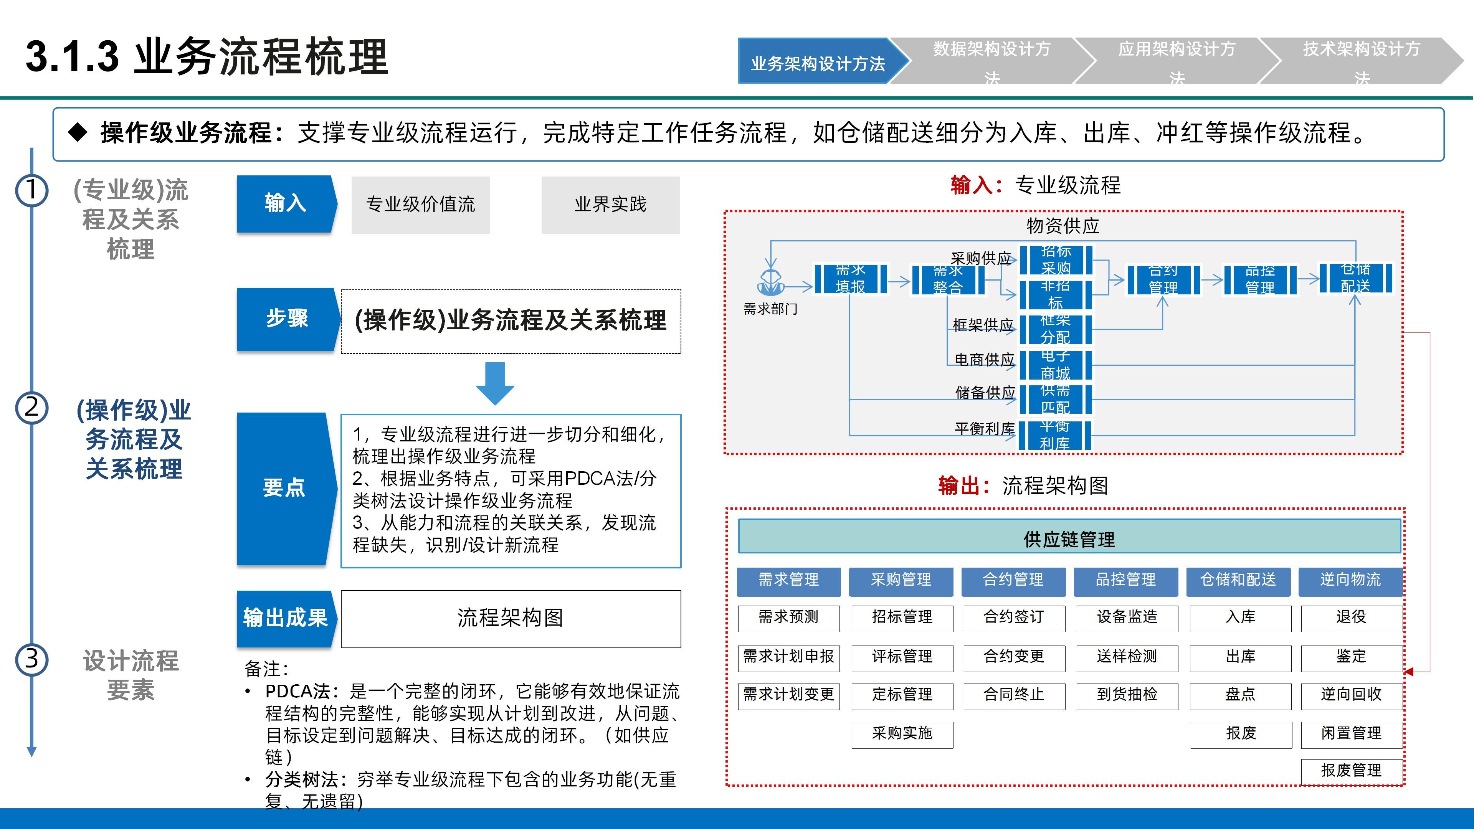Viewport: 1474px width, 829px height.
Task: Click the 电子商城 process node
Action: 1056,365
